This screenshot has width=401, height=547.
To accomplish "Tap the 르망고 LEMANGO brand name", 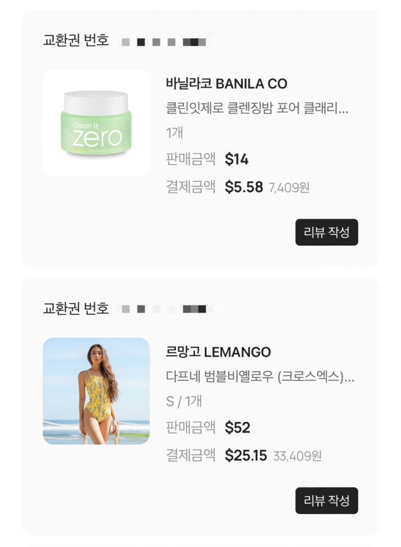I will (x=218, y=352).
